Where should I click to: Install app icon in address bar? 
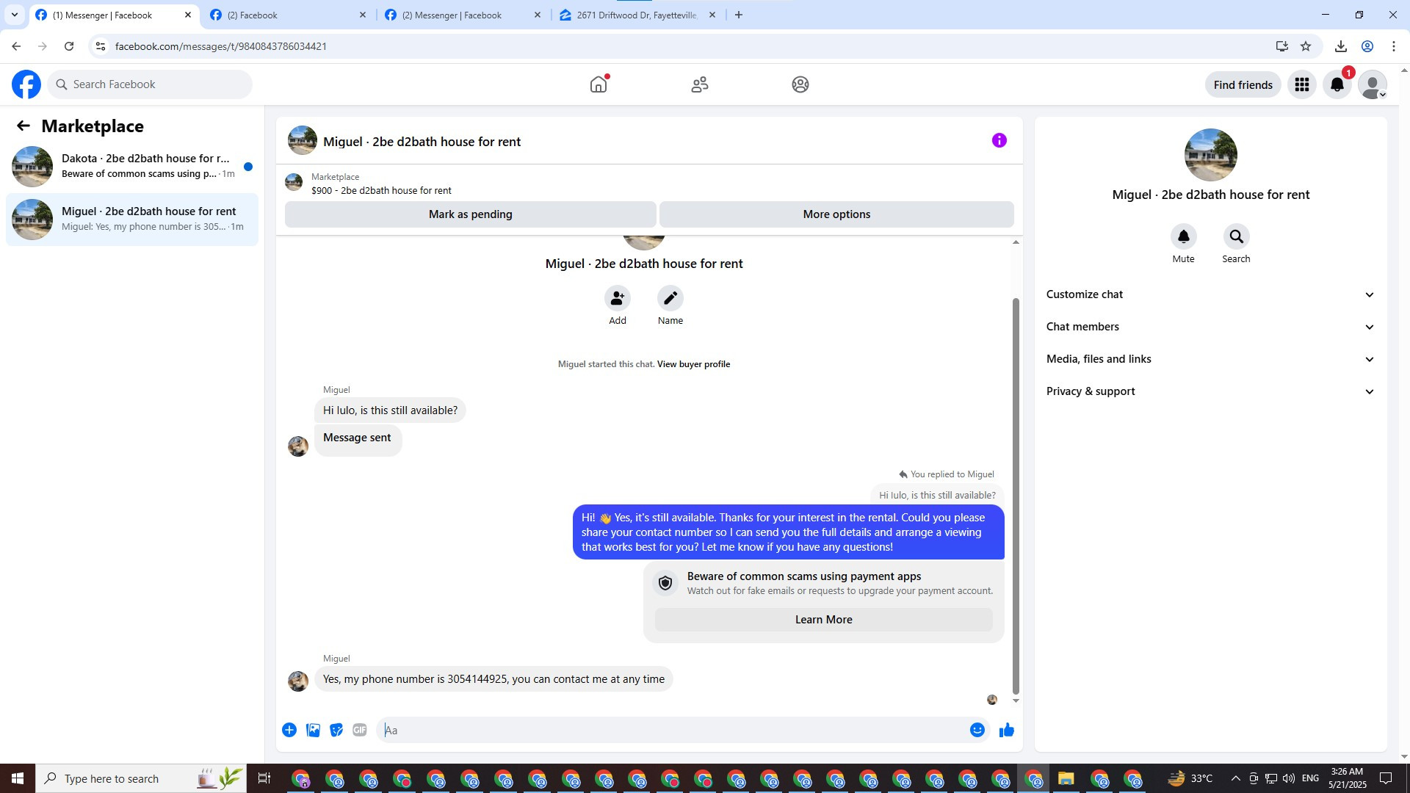[x=1282, y=46]
